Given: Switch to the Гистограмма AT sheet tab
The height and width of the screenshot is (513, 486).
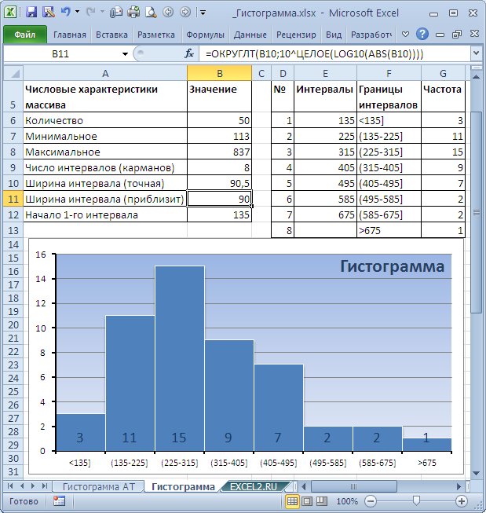Looking at the screenshot, I should click(x=99, y=487).
